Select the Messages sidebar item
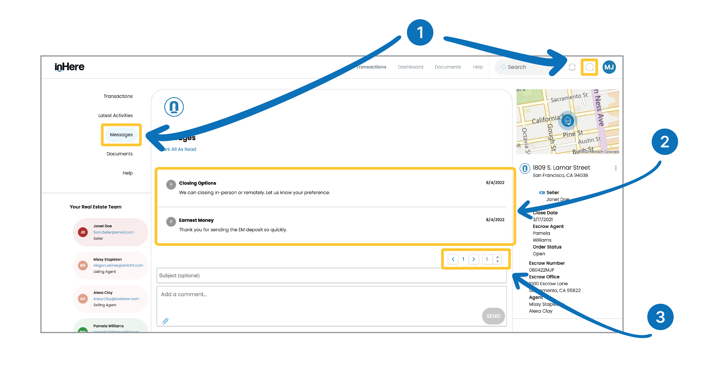This screenshot has width=703, height=367. 121,134
